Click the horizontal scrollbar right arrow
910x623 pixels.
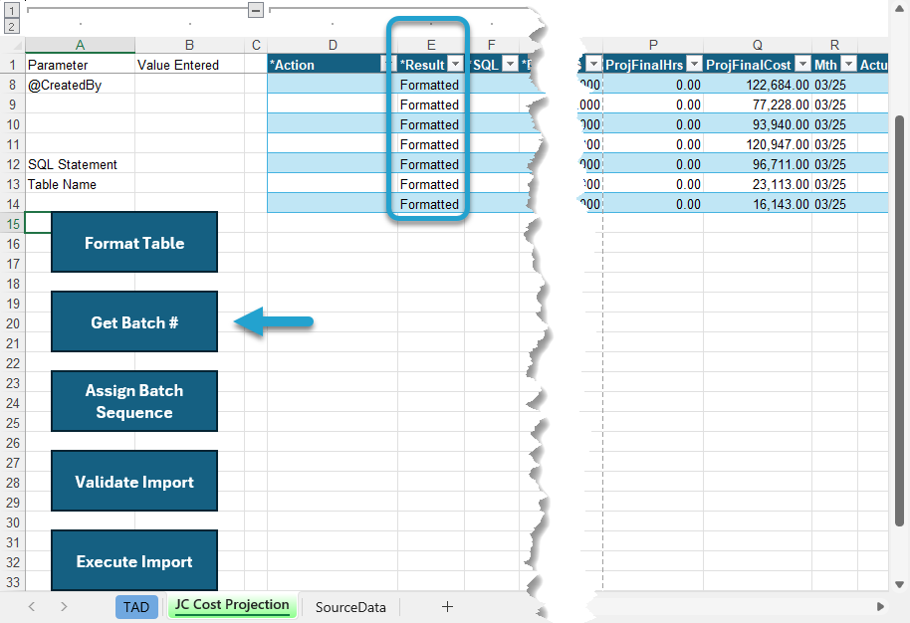[880, 607]
